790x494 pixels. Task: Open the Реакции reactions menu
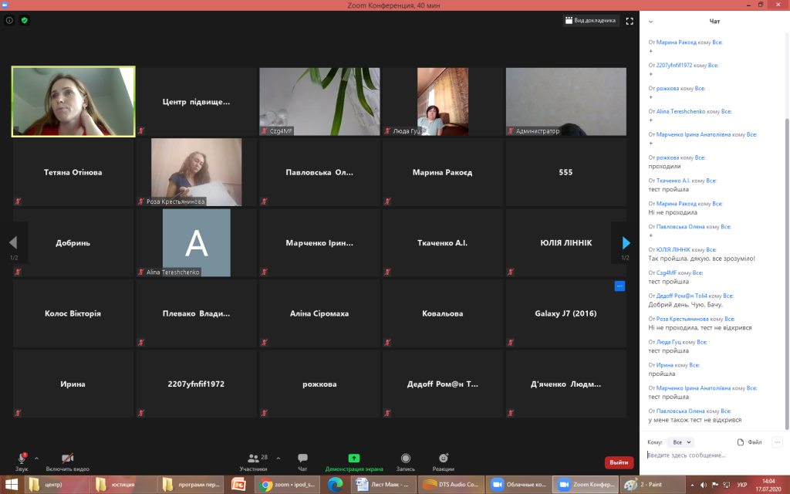click(443, 461)
